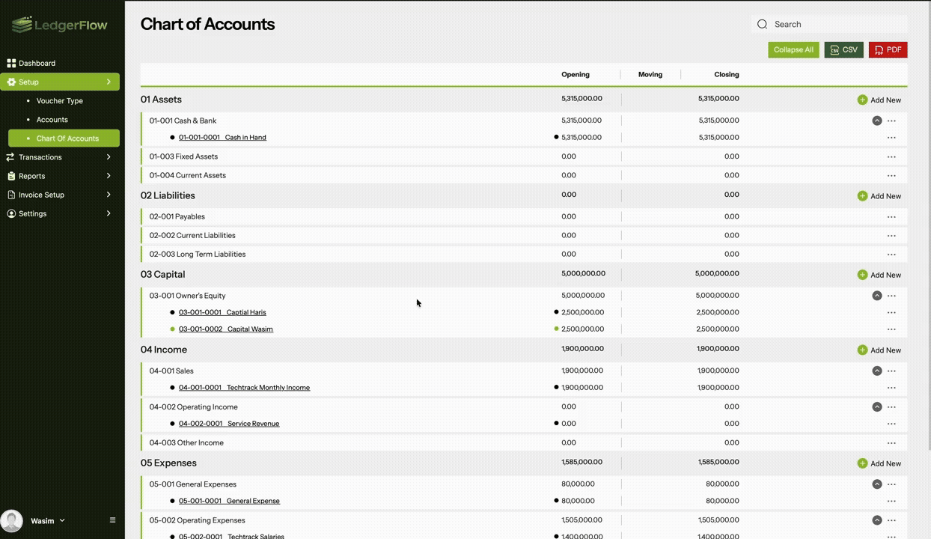Open the Wasim user avatar

click(12, 520)
